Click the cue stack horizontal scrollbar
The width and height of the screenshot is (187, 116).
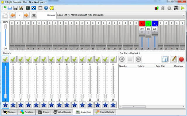pos(134,107)
